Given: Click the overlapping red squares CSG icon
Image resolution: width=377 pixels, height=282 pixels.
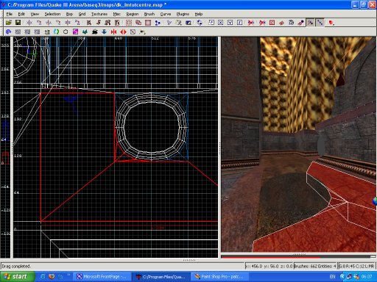Looking at the screenshot, I should [x=138, y=23].
